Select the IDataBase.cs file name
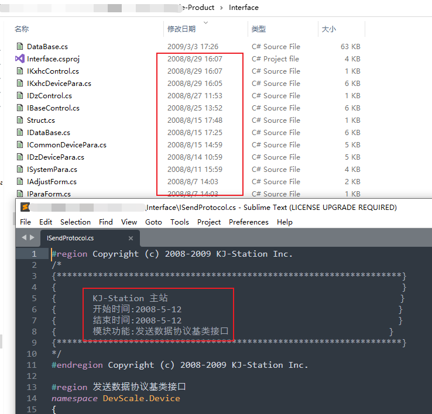The height and width of the screenshot is (414, 432). coord(49,132)
